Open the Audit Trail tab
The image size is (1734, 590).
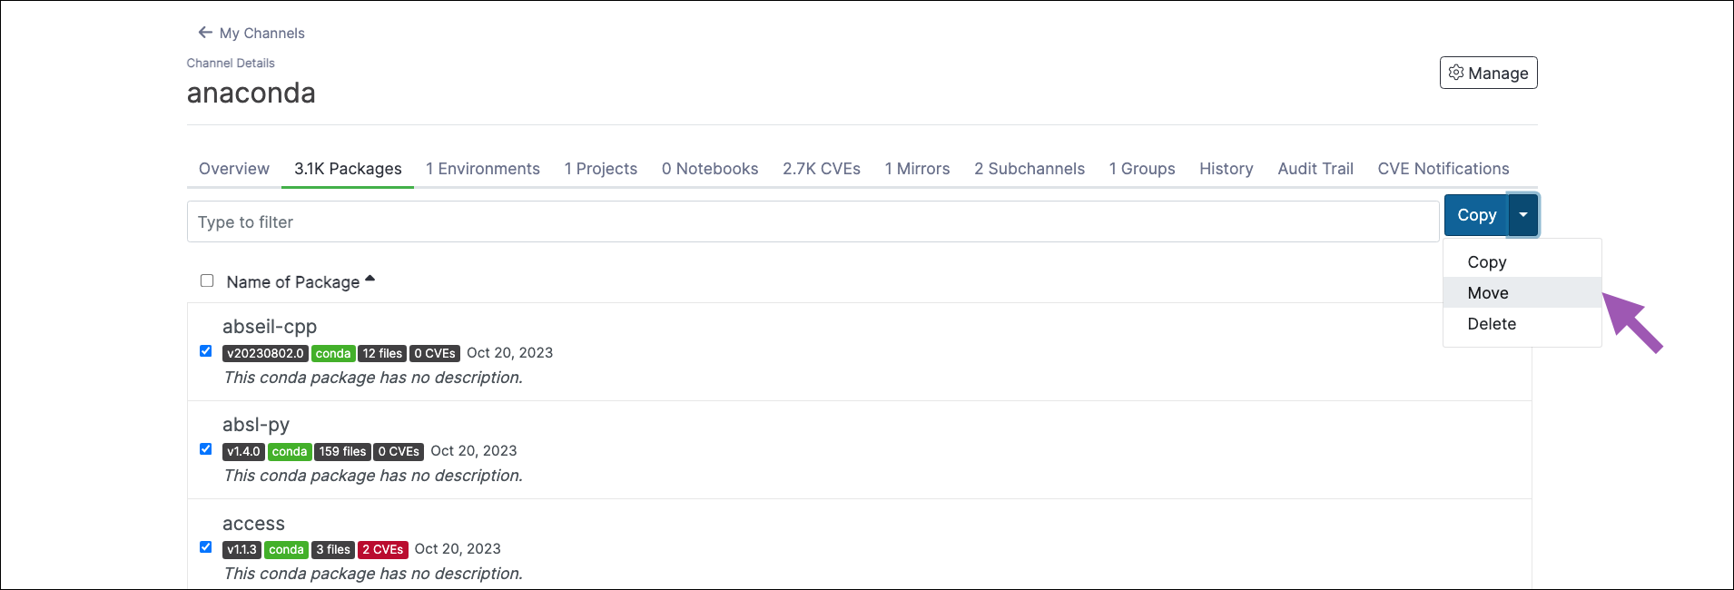(x=1315, y=169)
